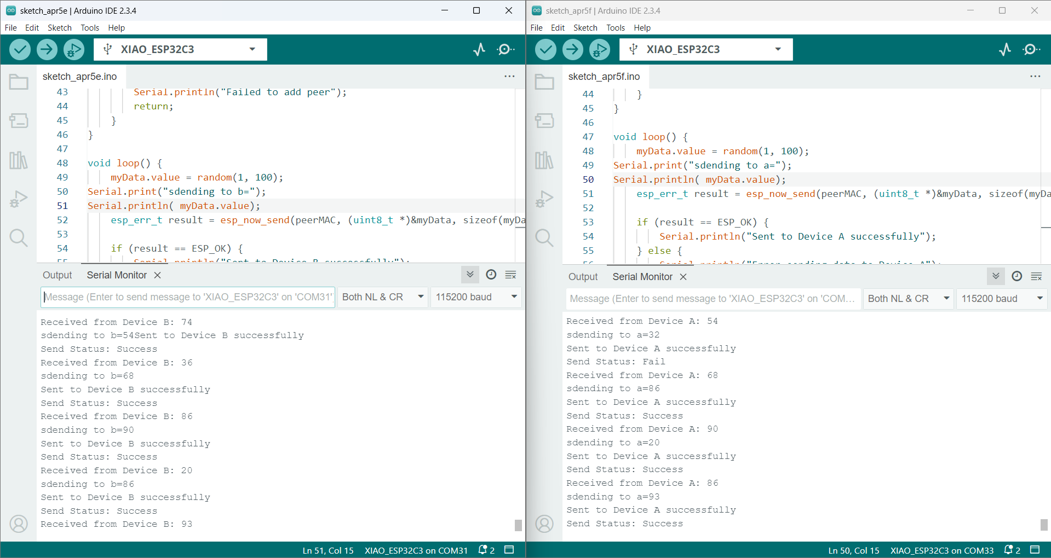
Task: Click message input field in sketch_apr5e monitor
Action: click(188, 297)
